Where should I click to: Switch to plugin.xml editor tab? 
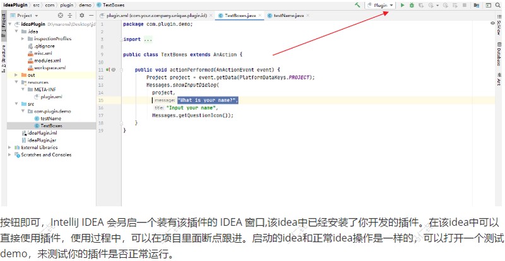coord(155,16)
